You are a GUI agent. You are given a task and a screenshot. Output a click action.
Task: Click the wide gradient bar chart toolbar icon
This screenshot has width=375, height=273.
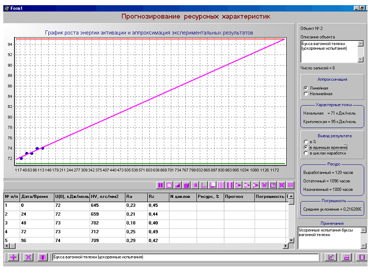tap(230, 185)
